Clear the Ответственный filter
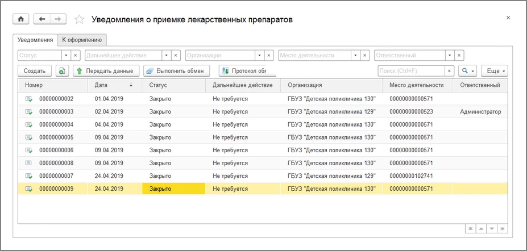Image resolution: width=527 pixels, height=251 pixels. 459,56
